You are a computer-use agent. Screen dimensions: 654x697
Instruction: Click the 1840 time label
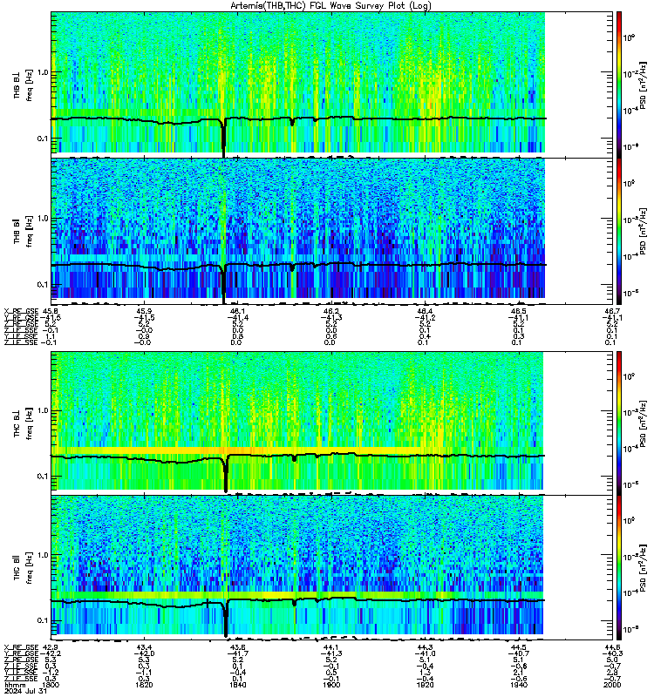click(x=237, y=685)
